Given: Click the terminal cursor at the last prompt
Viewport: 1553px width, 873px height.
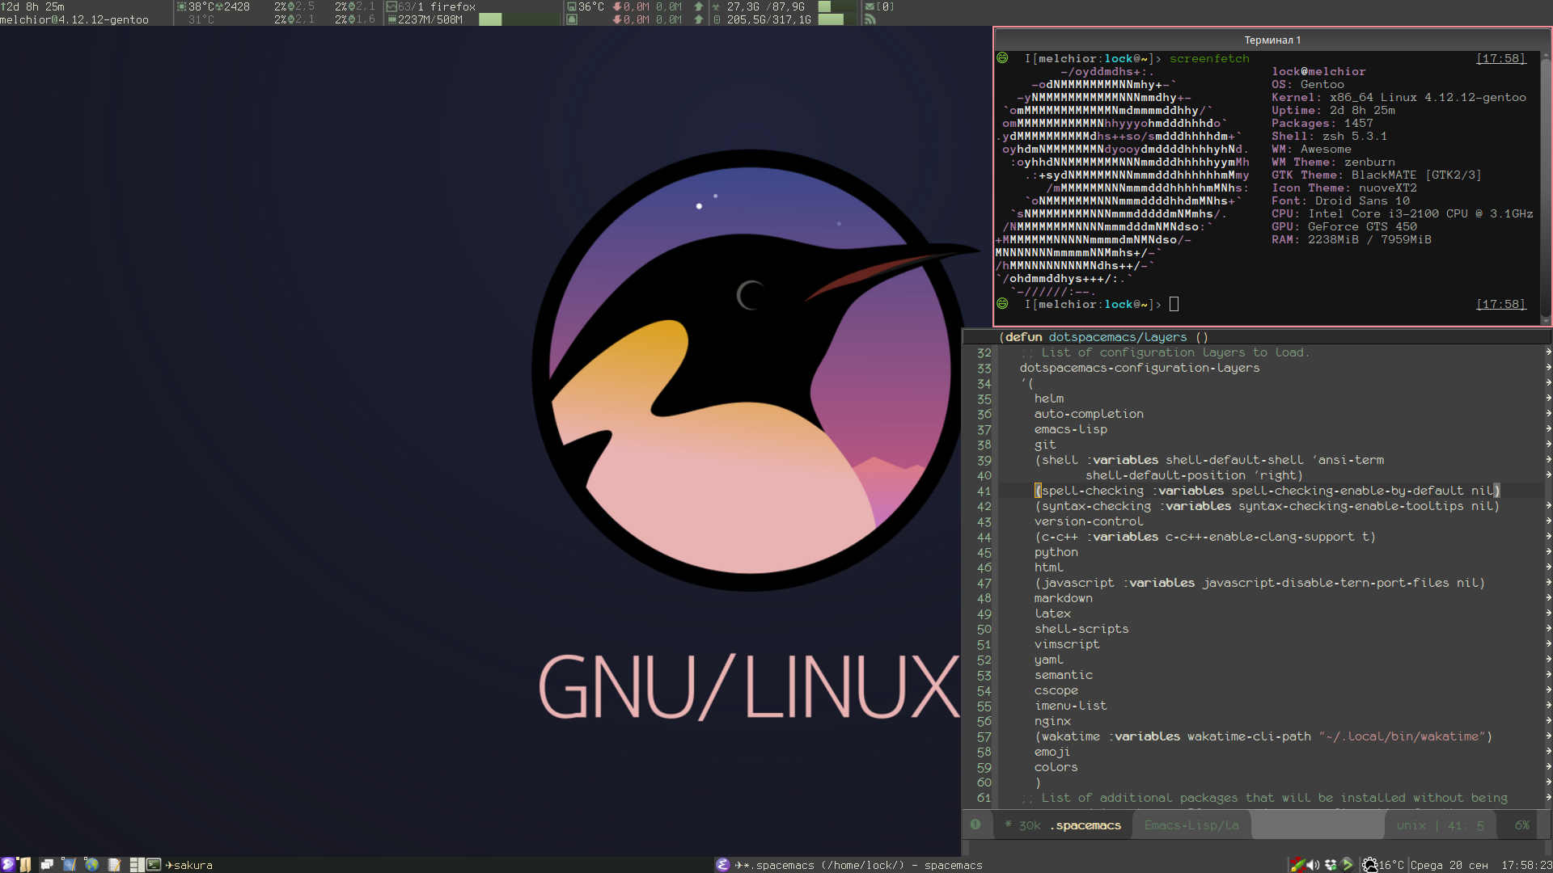Looking at the screenshot, I should tap(1174, 304).
